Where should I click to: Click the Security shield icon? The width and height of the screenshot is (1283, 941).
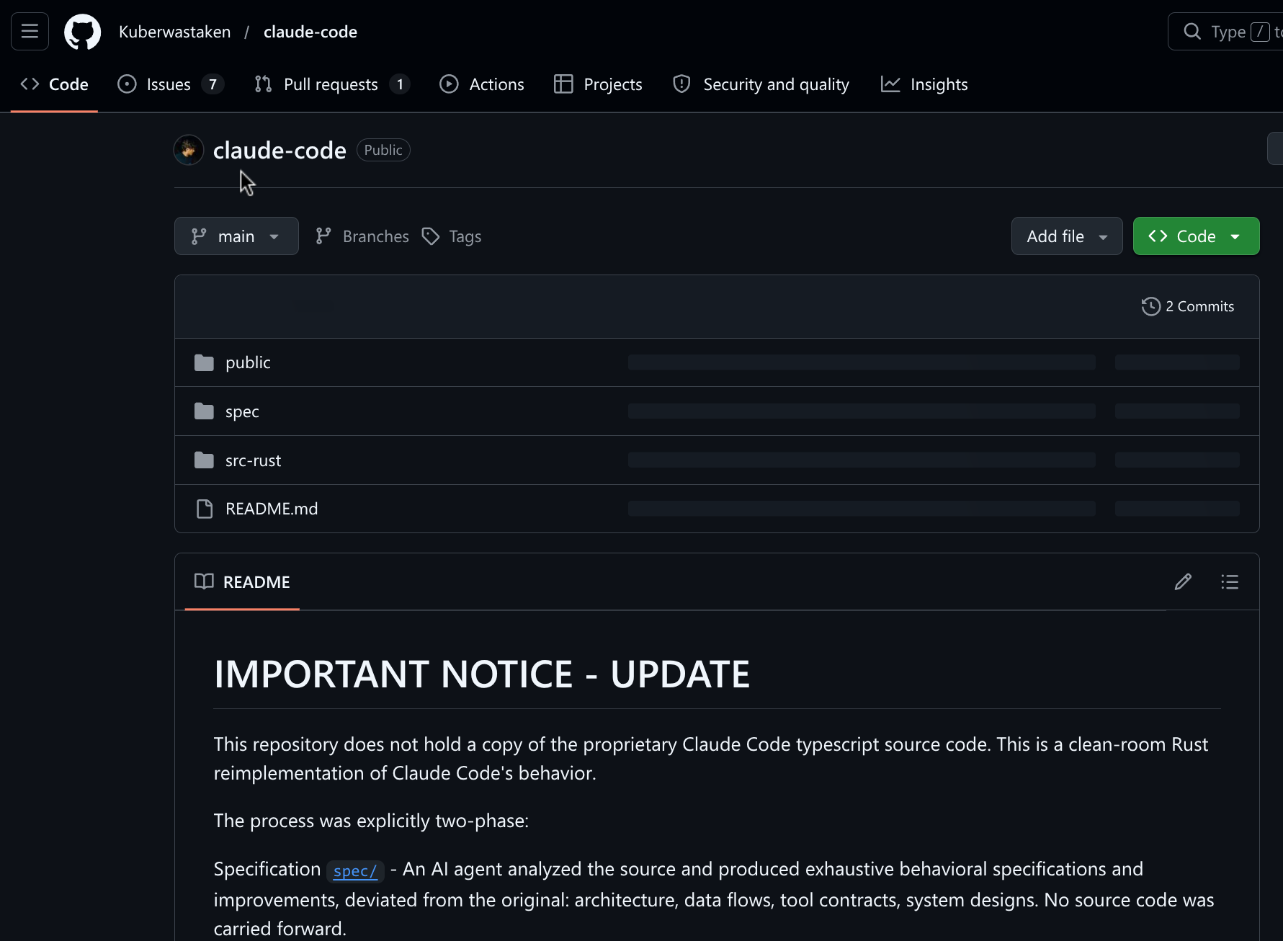click(681, 84)
